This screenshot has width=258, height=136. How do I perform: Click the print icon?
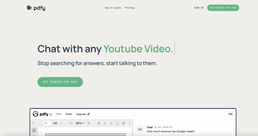pyautogui.click(x=123, y=123)
